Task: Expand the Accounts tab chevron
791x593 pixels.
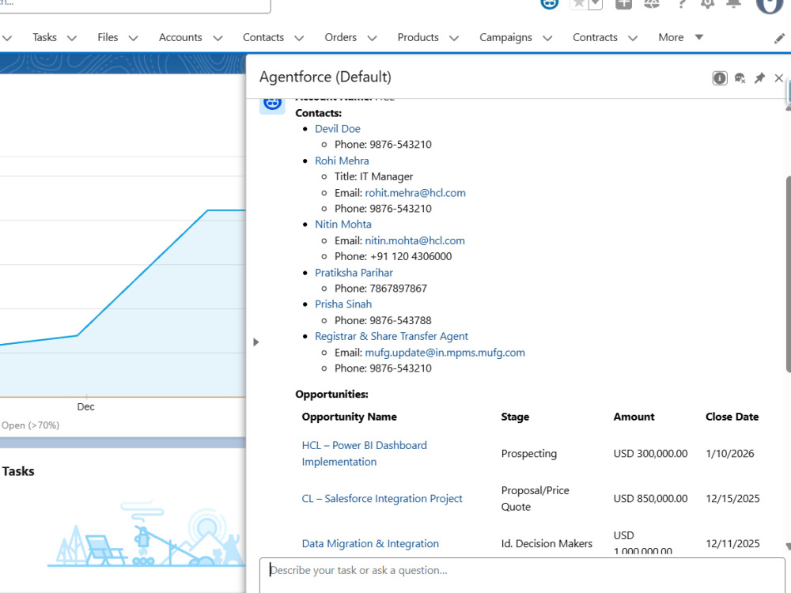Action: [x=218, y=38]
